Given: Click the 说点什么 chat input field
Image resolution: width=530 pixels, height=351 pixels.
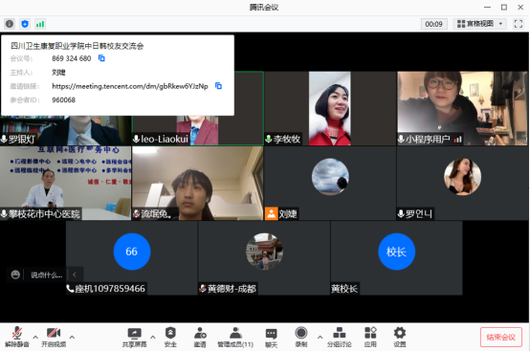Looking at the screenshot, I should [46, 274].
